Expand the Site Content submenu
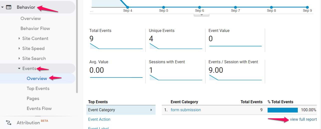 (19, 38)
